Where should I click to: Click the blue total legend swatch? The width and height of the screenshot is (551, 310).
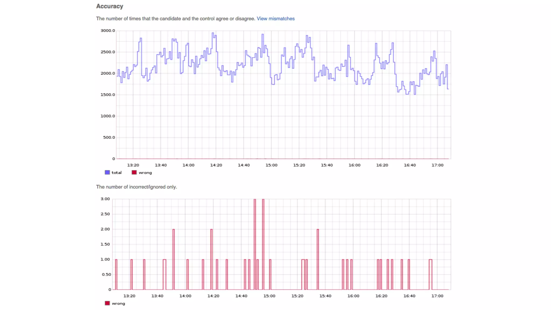[x=107, y=172]
